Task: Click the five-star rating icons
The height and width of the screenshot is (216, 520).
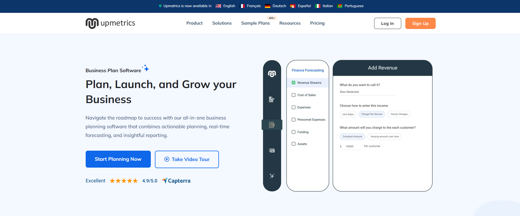Action: click(x=124, y=181)
